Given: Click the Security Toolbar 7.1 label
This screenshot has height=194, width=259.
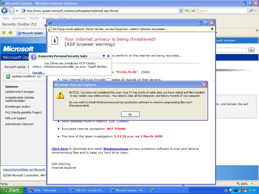Looking at the screenshot, I should tap(19, 24).
